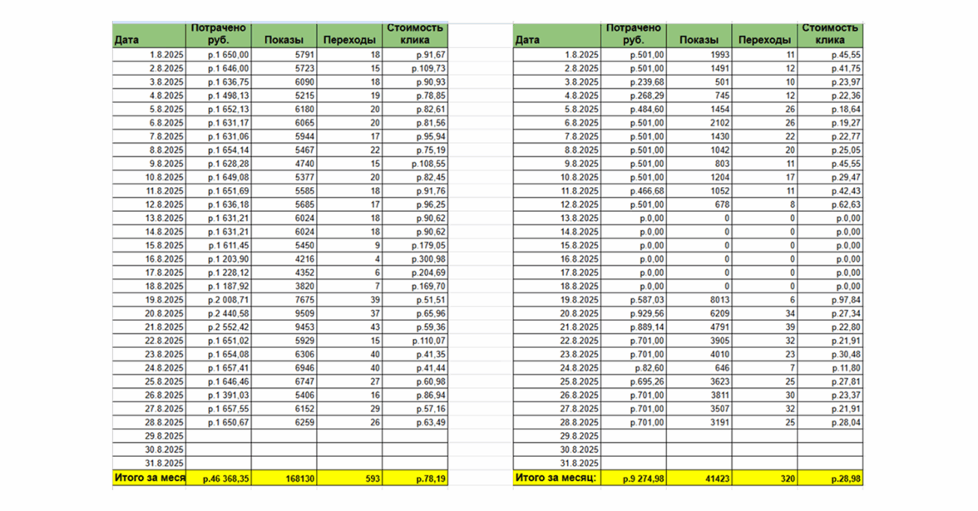Select the cost cell "р.51,51"
Screen dimensions: 978x511
point(415,300)
